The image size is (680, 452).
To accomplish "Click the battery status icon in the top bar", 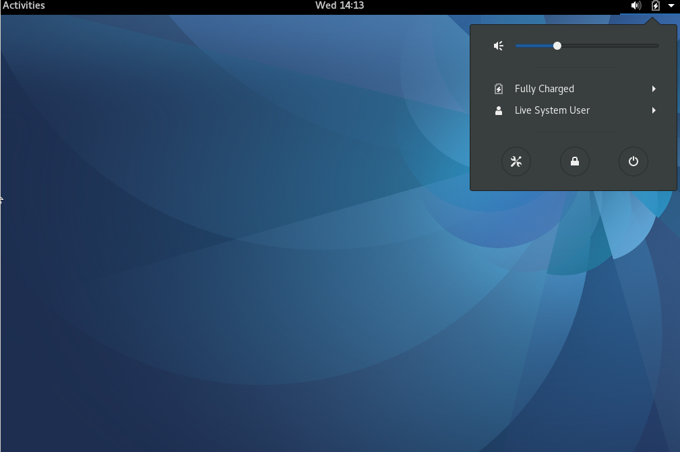I will coord(655,5).
